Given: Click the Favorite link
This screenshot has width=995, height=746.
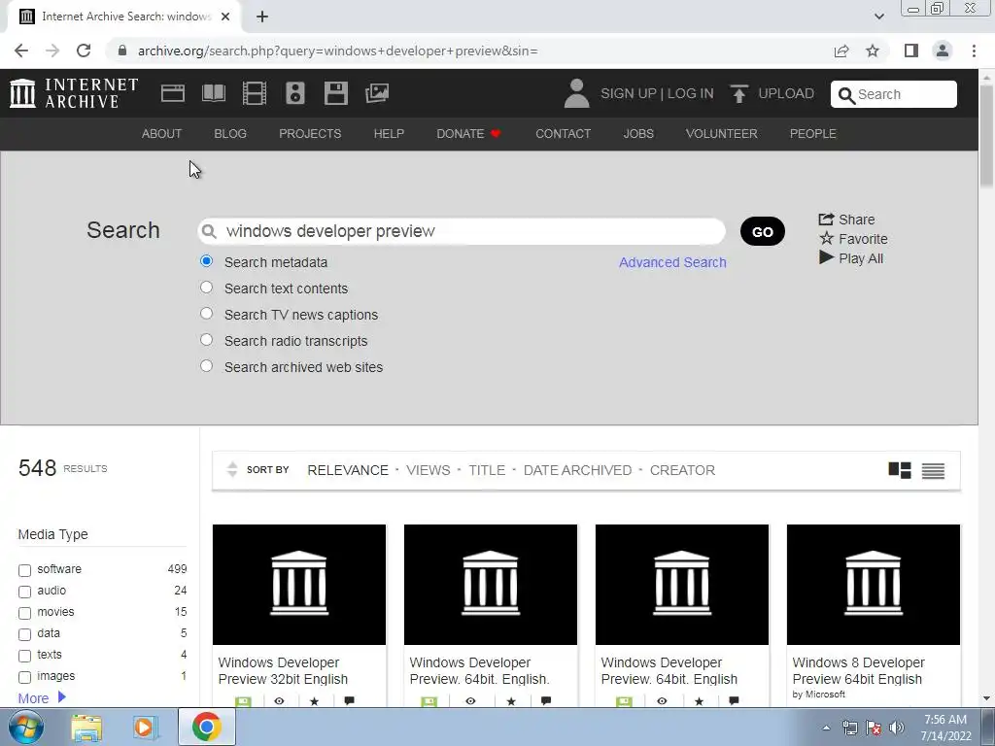Looking at the screenshot, I should click(853, 239).
